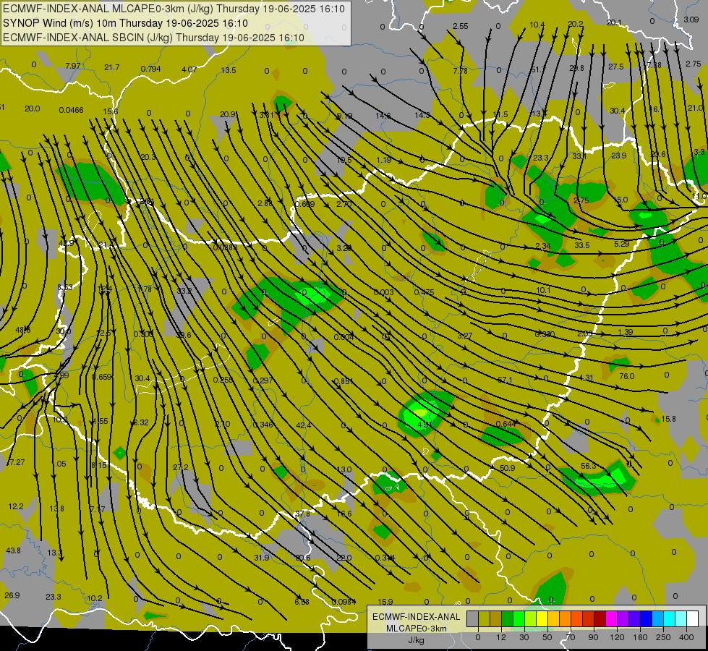Click the '15.8' value on the map
Viewport: 708px width, 651px height.
pyautogui.click(x=668, y=419)
